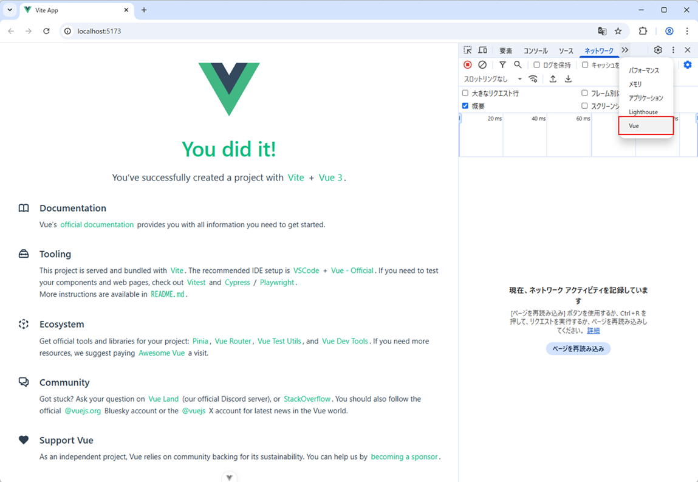This screenshot has width=698, height=482.
Task: Choose パフォーマンス from overflow menu
Action: (x=646, y=71)
